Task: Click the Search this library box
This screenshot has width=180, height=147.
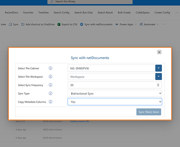Action: coord(90,2)
